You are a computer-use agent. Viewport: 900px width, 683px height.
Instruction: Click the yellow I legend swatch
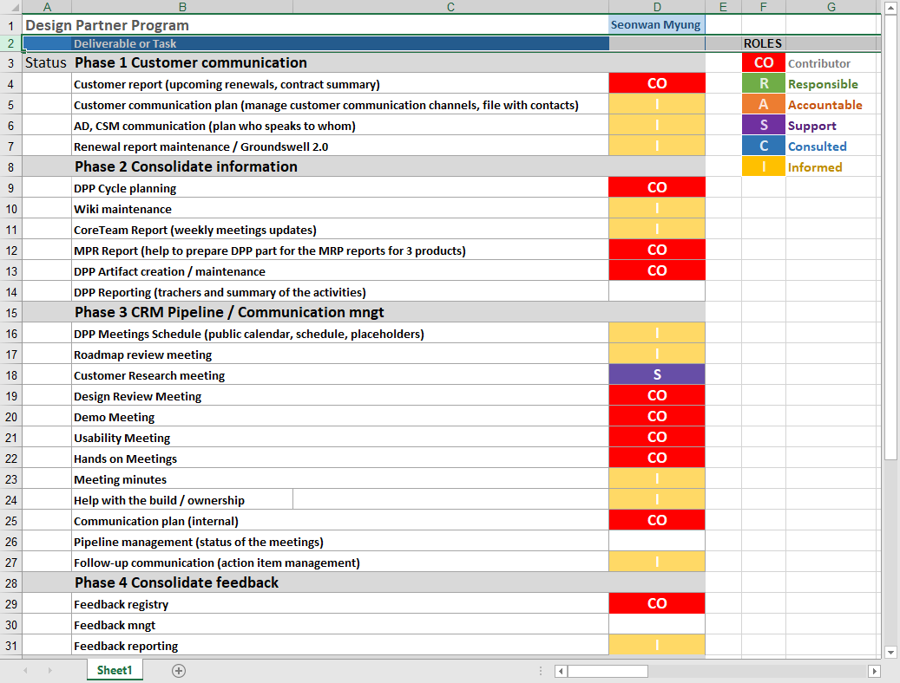coord(764,166)
